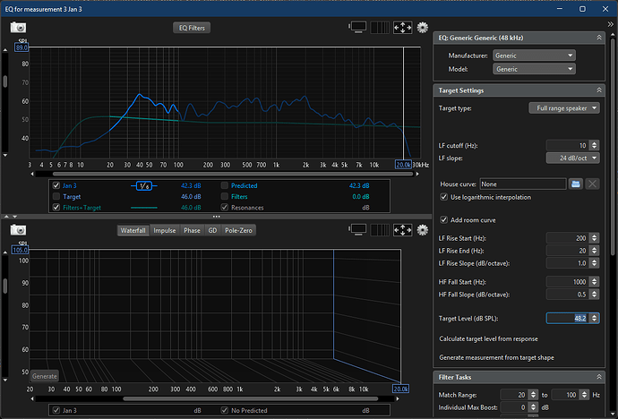Click the upper graph fit-to-data arrows icon
The image size is (618, 419).
(x=403, y=28)
